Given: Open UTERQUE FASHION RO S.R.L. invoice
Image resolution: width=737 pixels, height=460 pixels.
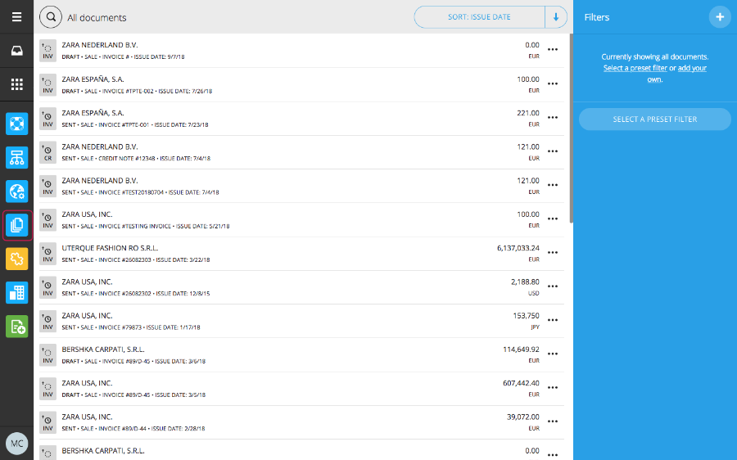Looking at the screenshot, I should (301, 254).
